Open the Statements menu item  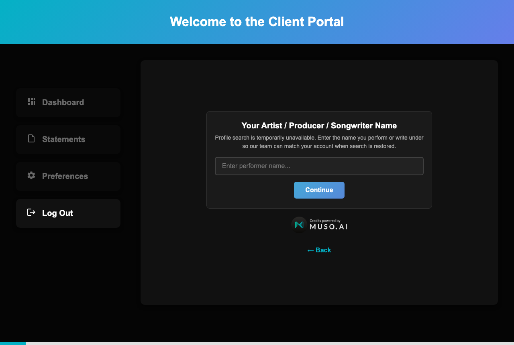(68, 139)
